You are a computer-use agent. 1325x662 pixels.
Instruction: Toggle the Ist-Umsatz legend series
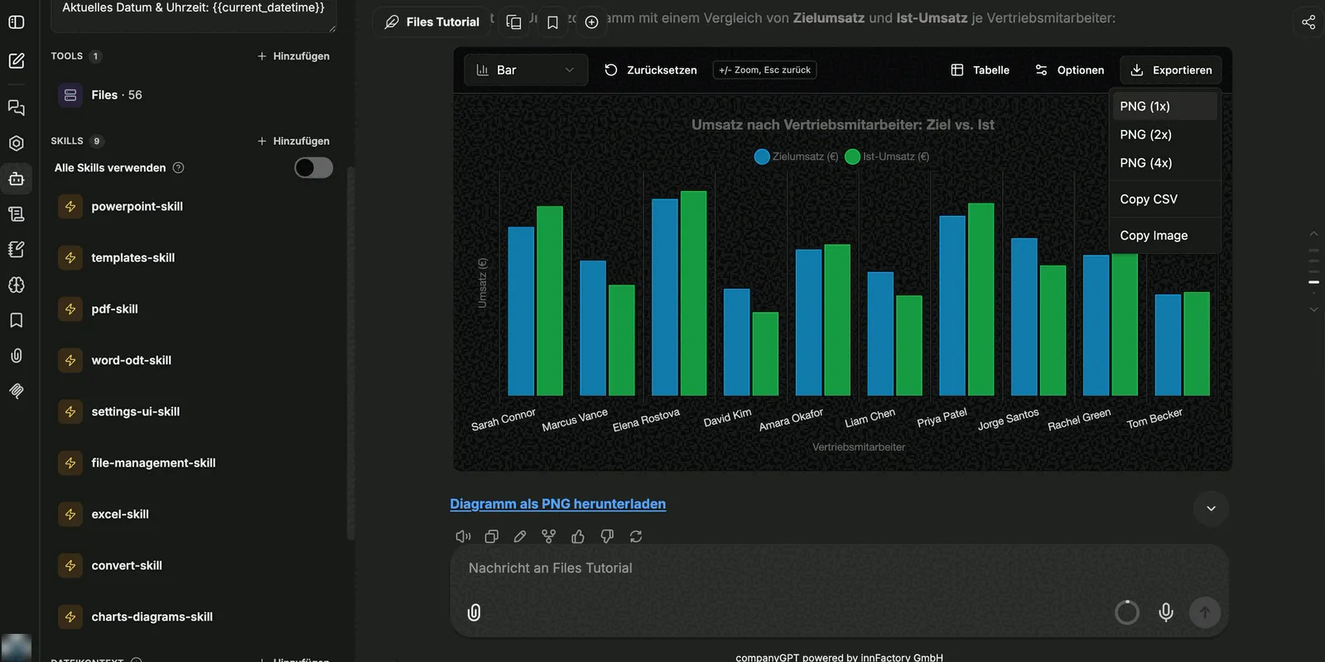pyautogui.click(x=888, y=156)
